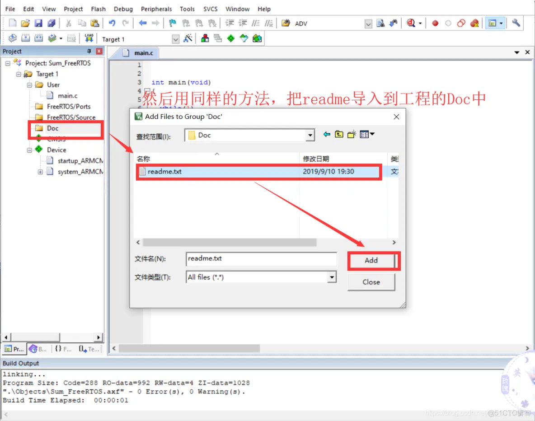The image size is (535, 421).
Task: Select the Doc group in project tree
Action: tap(52, 128)
